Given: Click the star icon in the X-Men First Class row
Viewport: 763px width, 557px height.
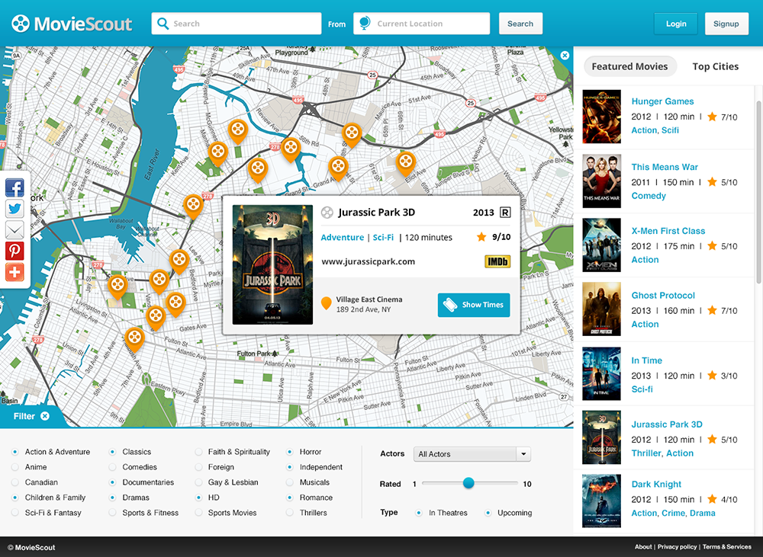Looking at the screenshot, I should 712,245.
